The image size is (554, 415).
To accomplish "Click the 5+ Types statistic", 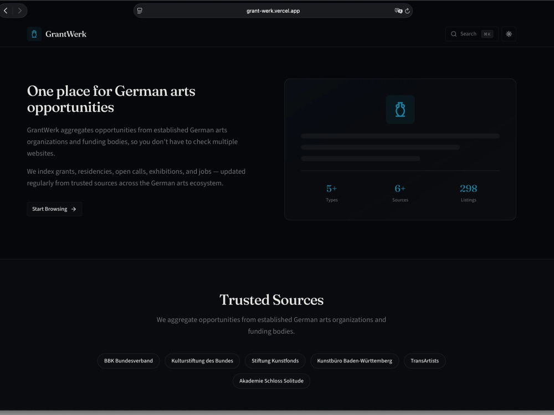I will [331, 193].
